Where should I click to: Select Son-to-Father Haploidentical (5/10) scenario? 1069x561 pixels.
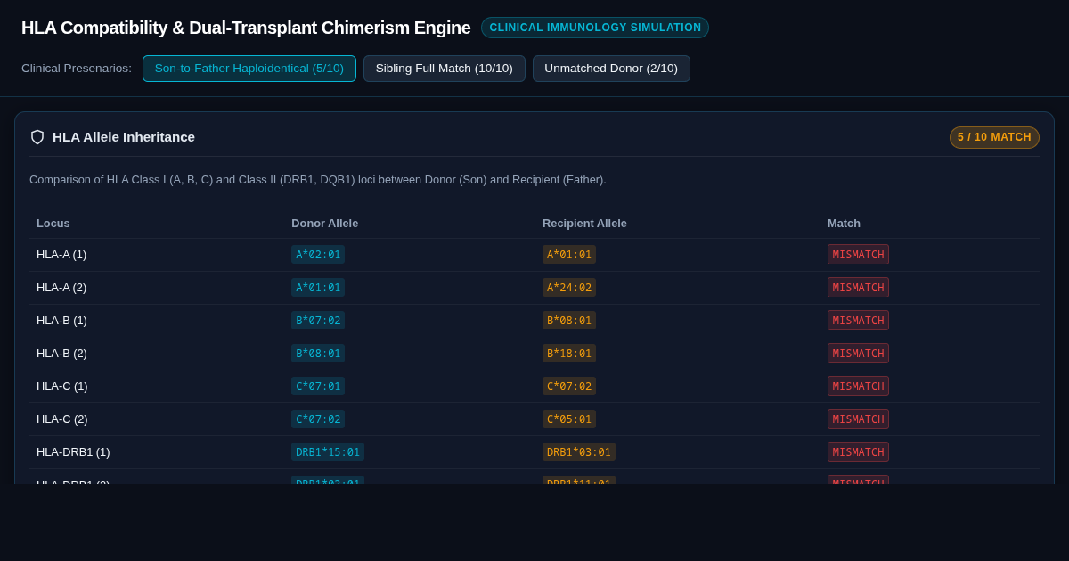click(249, 69)
